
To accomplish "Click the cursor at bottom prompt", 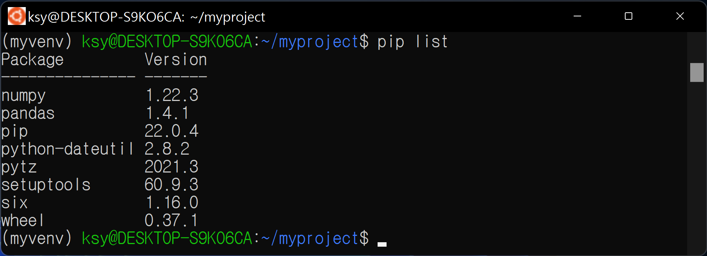I will pos(382,244).
